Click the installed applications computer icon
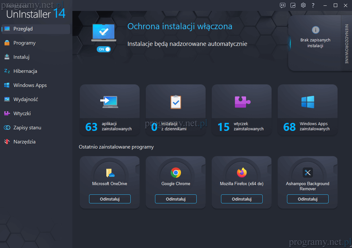Image resolution: width=352 pixels, height=248 pixels. tap(110, 102)
